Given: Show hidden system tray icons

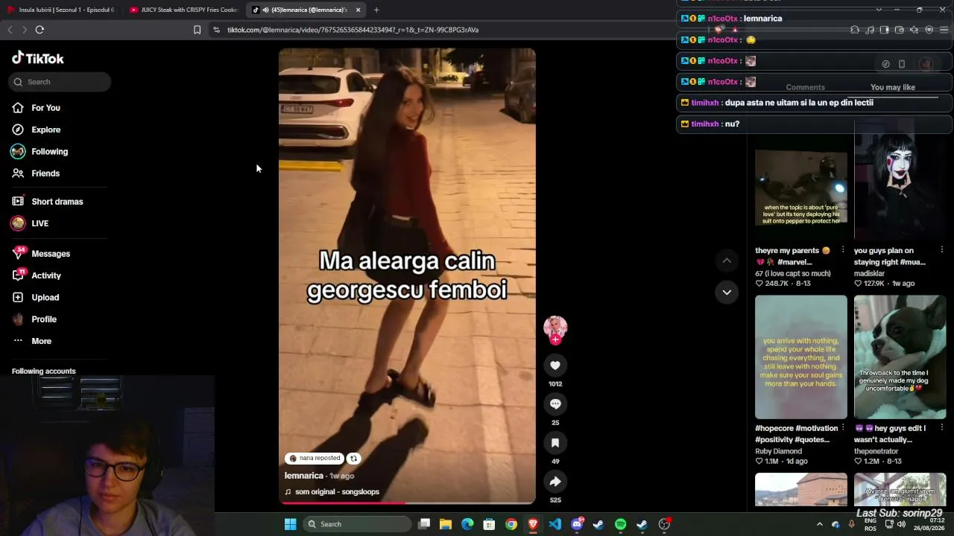Looking at the screenshot, I should [x=820, y=524].
